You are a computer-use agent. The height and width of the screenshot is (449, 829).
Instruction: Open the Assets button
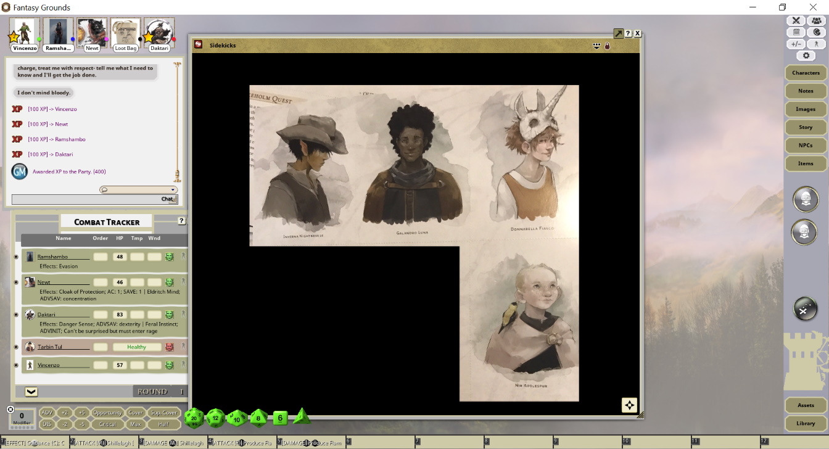(806, 405)
